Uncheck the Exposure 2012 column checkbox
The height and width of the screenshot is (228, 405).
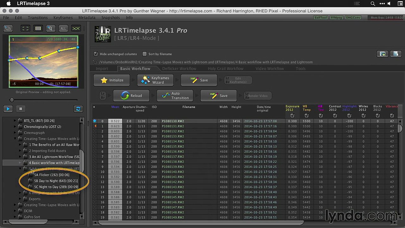coord(292,116)
